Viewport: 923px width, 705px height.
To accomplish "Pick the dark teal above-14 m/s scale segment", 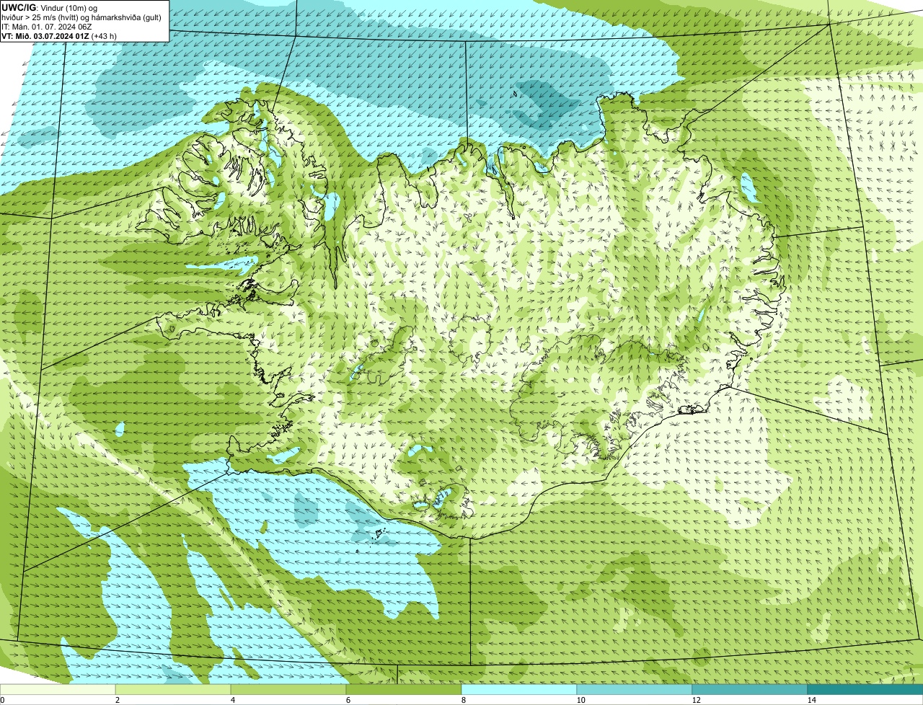I will click(x=865, y=689).
